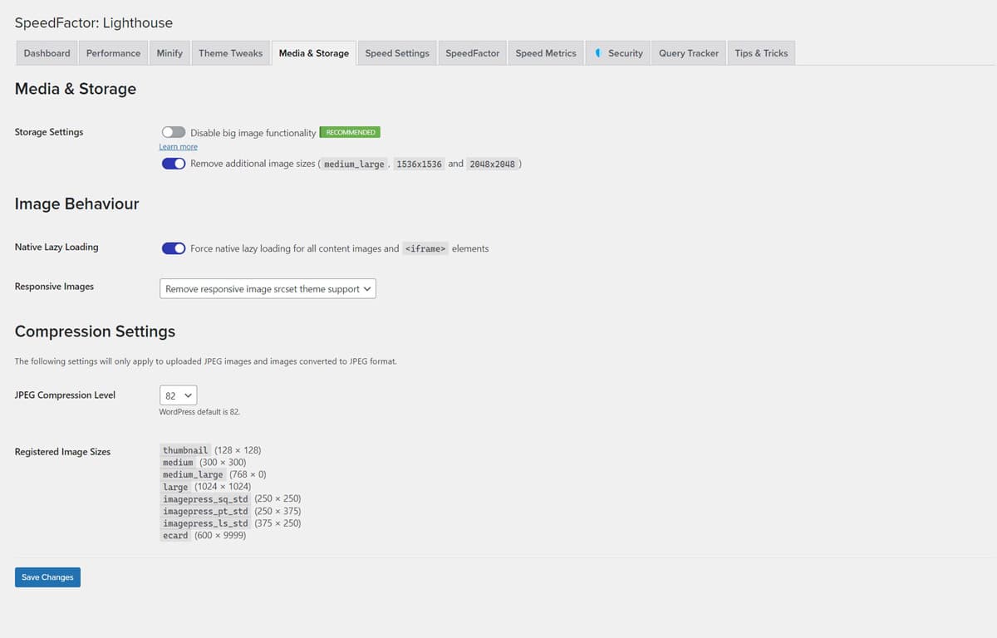
Task: Open the Responsive Images dropdown
Action: pos(268,289)
